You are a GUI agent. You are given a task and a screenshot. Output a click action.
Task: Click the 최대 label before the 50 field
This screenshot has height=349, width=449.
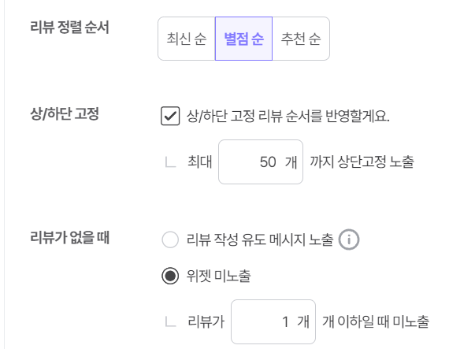[x=200, y=162]
